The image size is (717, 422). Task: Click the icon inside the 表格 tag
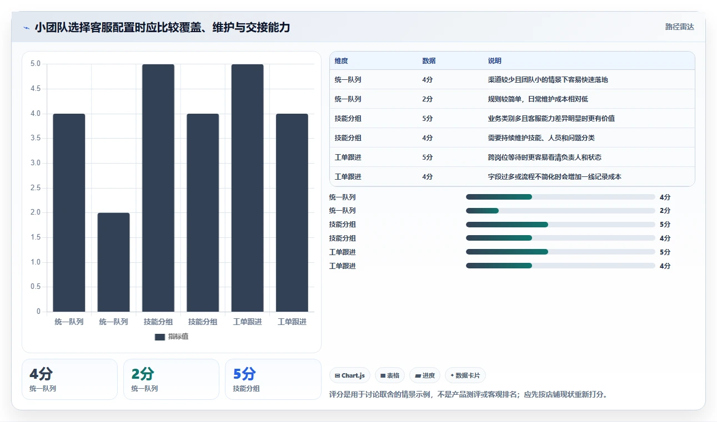[x=383, y=376]
